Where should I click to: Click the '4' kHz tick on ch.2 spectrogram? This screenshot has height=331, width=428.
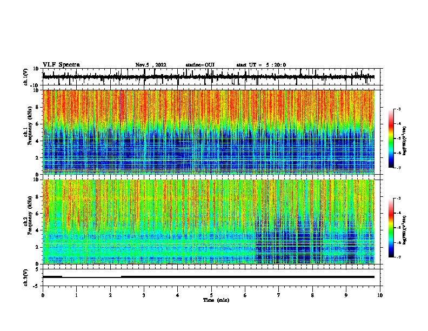(37, 230)
